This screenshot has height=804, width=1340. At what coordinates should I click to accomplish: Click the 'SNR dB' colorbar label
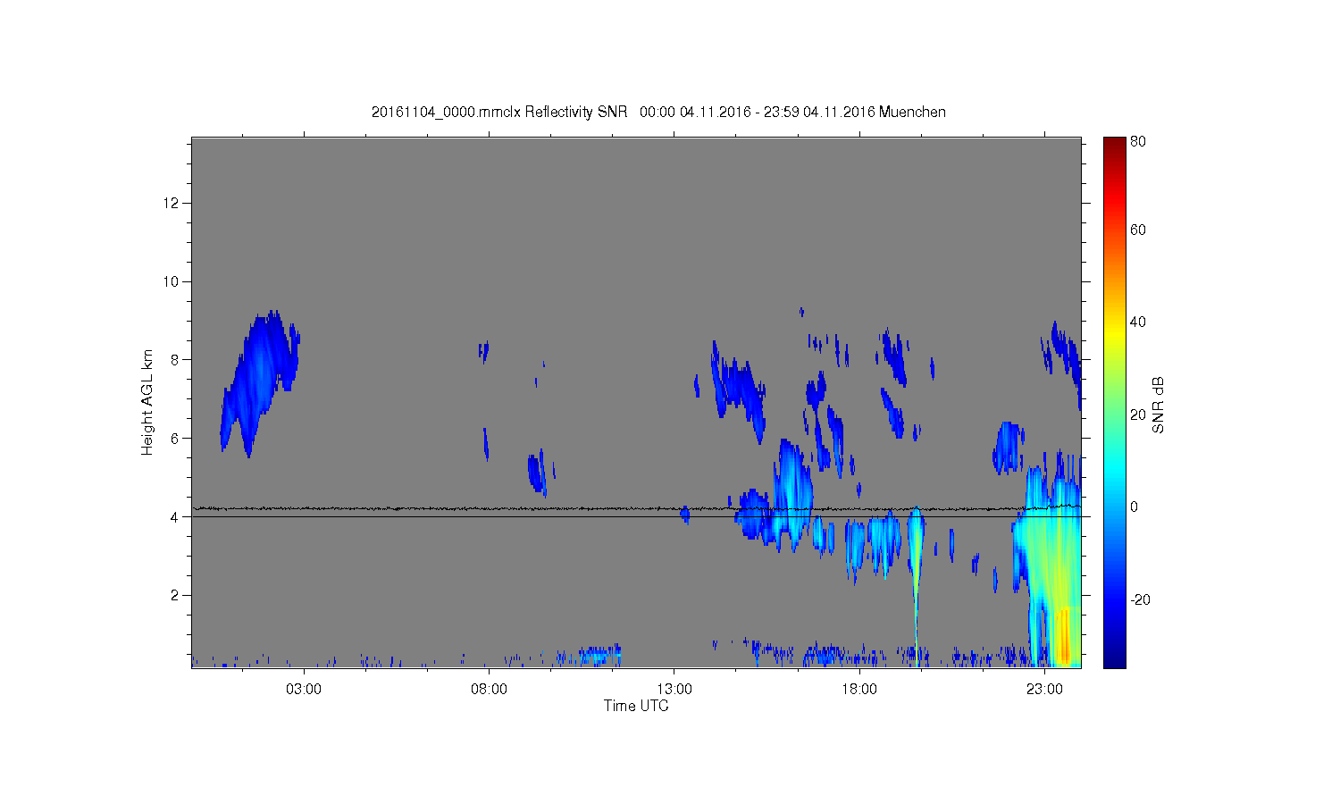[x=1158, y=405]
